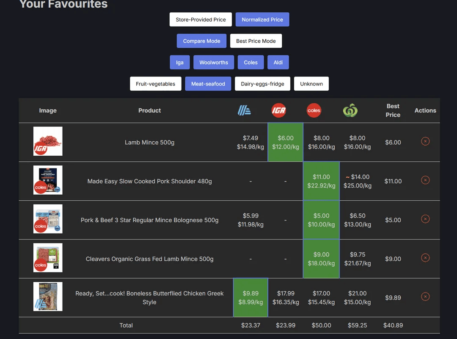Screen dimensions: 457x339
Task: Toggle the Coles store filter
Action: (251, 62)
